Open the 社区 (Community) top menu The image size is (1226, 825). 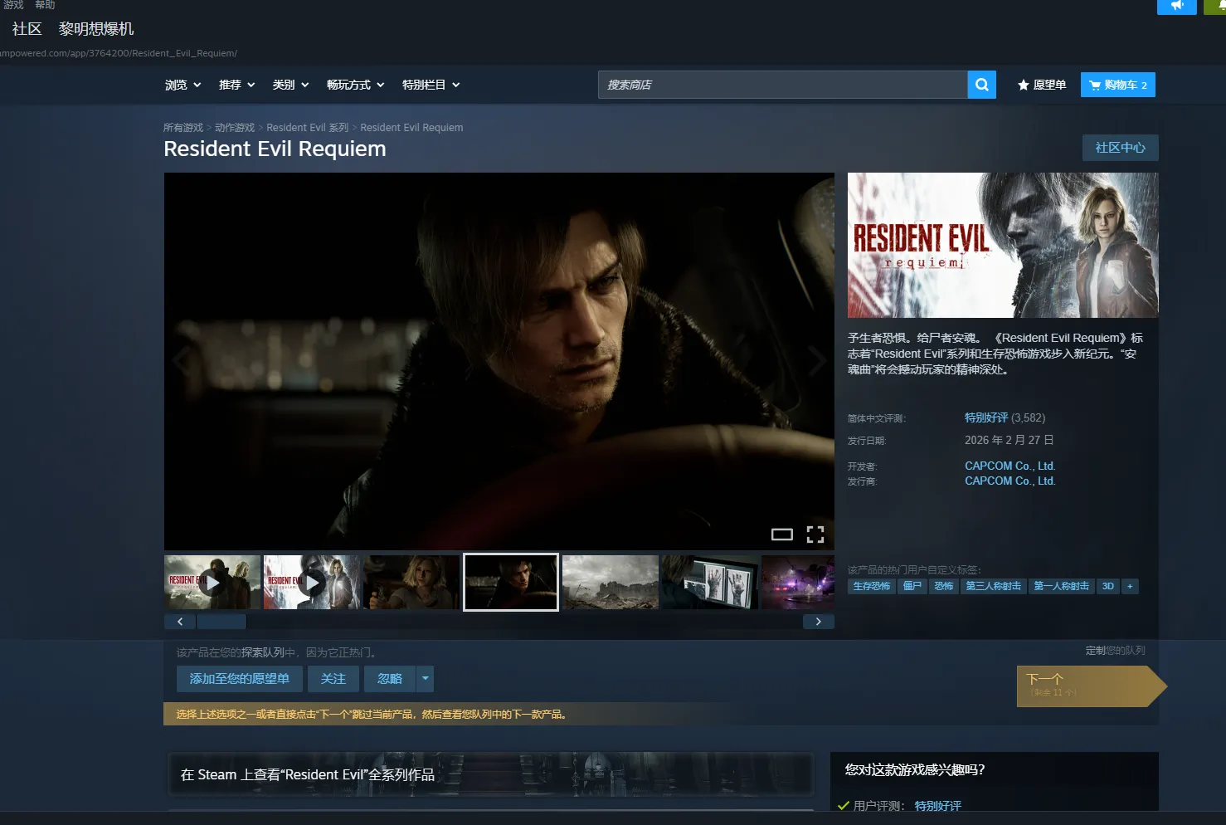pyautogui.click(x=27, y=29)
